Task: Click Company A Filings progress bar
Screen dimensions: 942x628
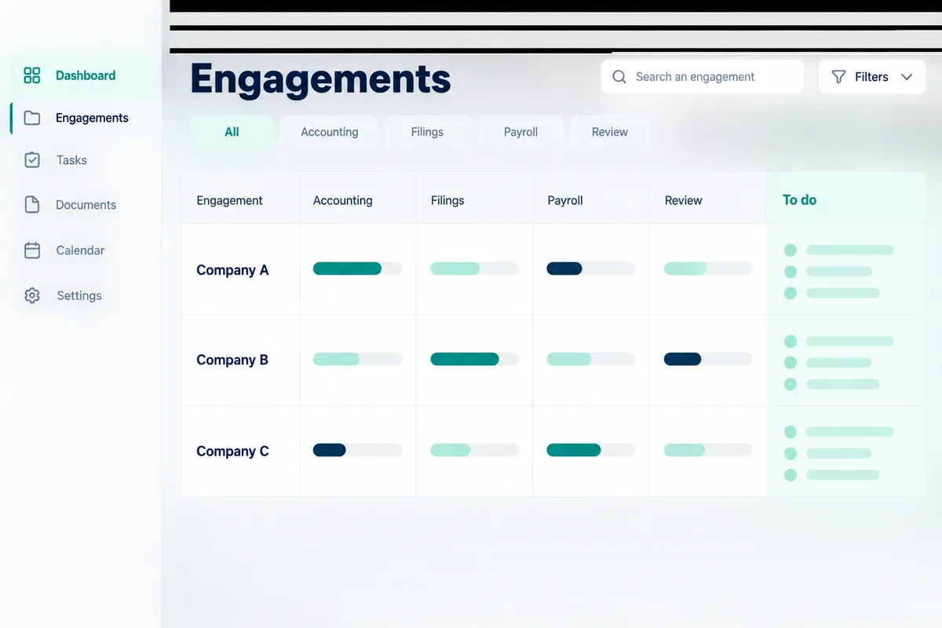Action: pyautogui.click(x=475, y=268)
